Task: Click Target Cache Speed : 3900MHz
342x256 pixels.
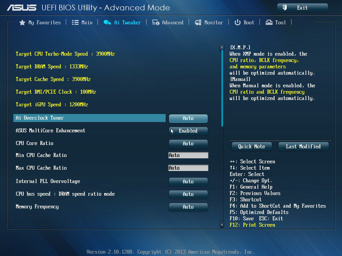Action: (x=53, y=79)
